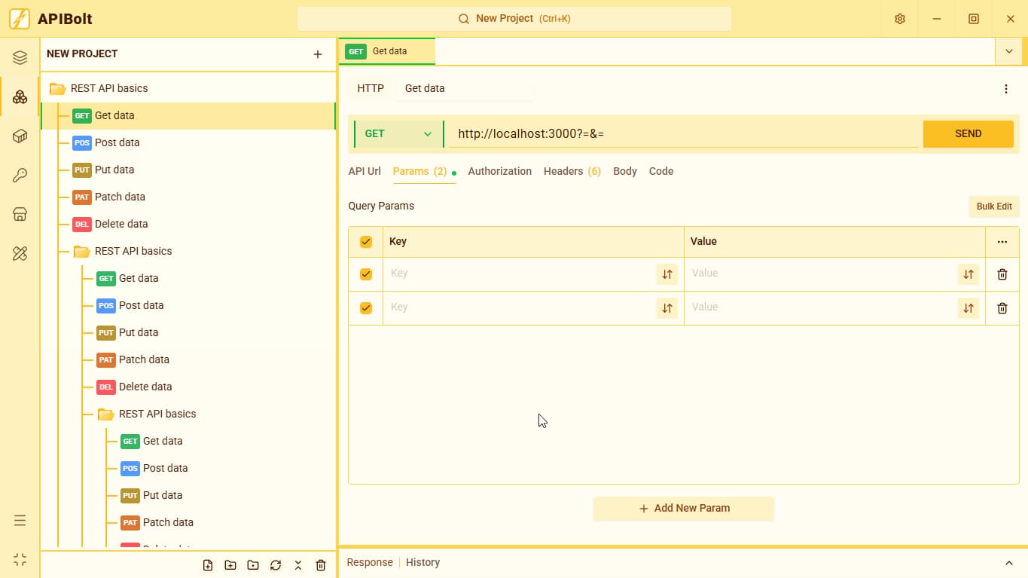Click the SEND button
This screenshot has height=578, width=1028.
point(969,134)
